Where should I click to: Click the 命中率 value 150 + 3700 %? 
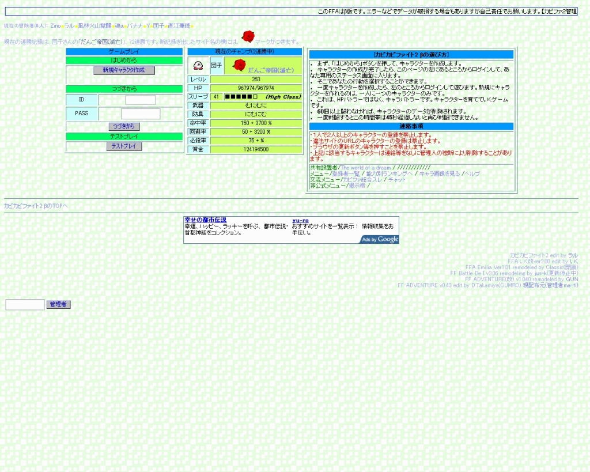(x=256, y=123)
